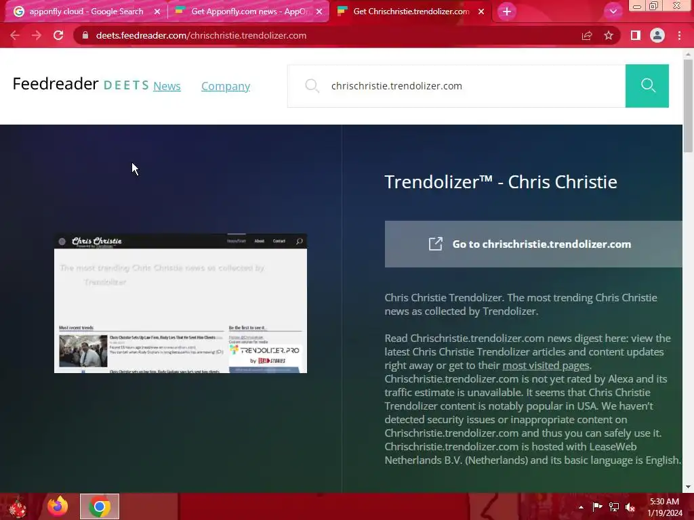Close the Chrischristie.trendolizer.com tab
The height and width of the screenshot is (520, 694).
click(481, 12)
